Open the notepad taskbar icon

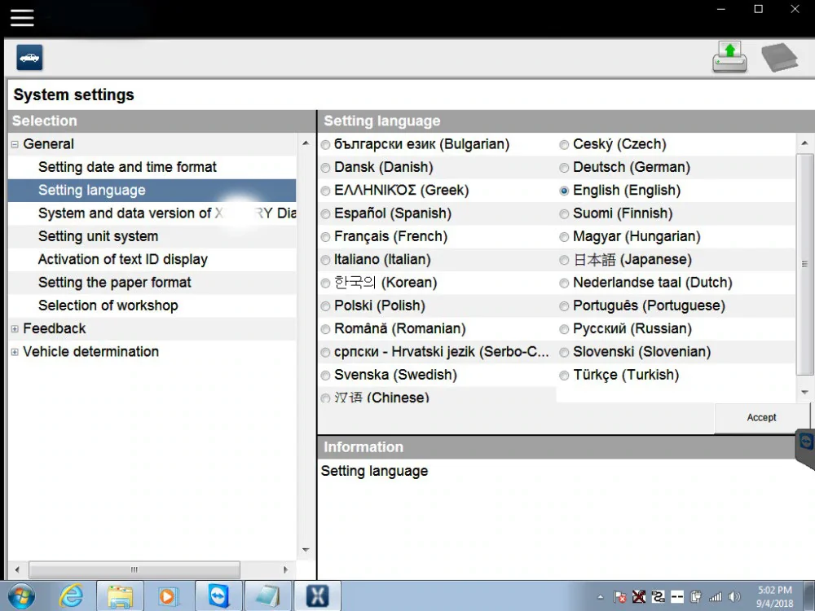(x=268, y=596)
